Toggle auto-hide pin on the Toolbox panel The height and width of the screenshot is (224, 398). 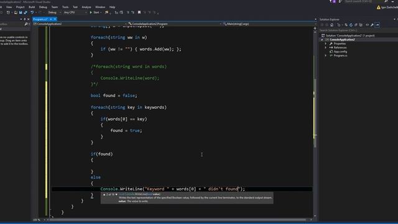tap(25, 19)
